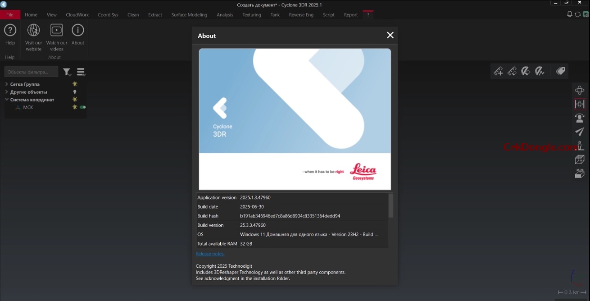Open the first-person camera tool

pyautogui.click(x=580, y=118)
